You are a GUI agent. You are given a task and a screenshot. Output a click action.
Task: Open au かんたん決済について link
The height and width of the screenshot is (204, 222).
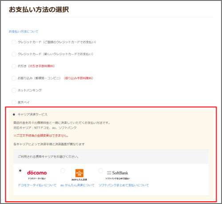click(x=77, y=185)
